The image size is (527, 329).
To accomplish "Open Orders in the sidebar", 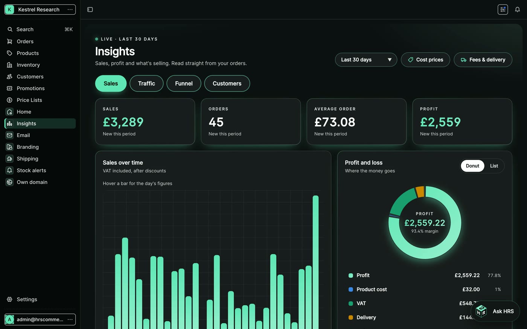I will click(x=40, y=41).
